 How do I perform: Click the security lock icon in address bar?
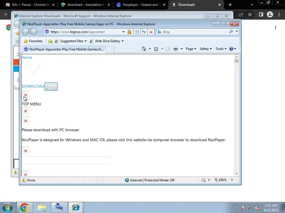129,32
